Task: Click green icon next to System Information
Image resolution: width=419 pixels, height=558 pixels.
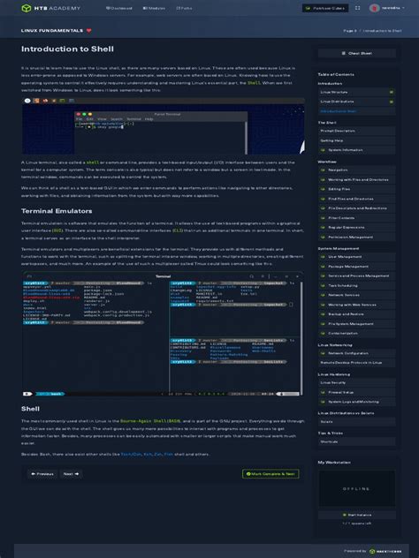Action: [x=324, y=150]
